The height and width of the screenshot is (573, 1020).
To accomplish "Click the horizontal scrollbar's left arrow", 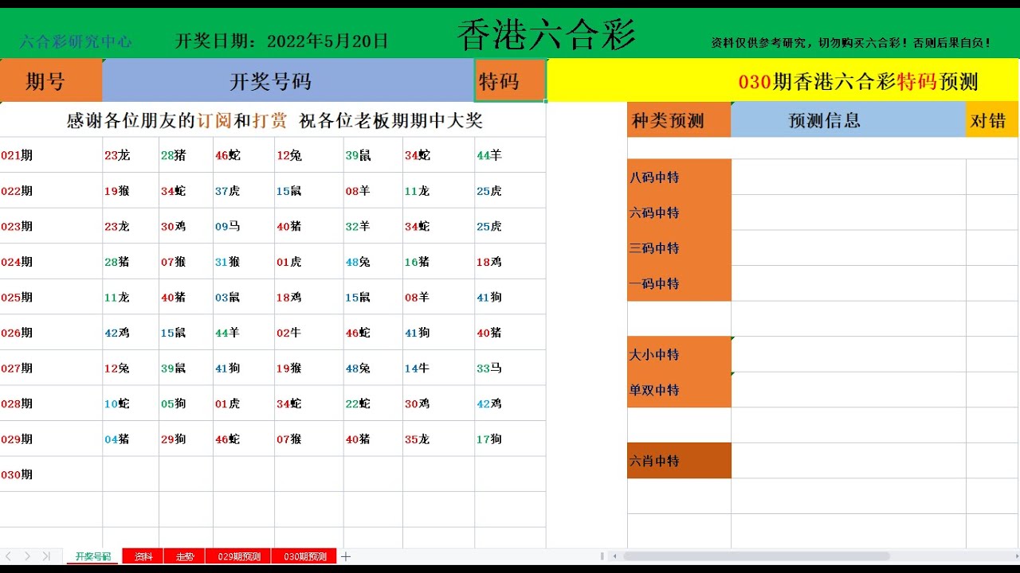I will pos(614,556).
